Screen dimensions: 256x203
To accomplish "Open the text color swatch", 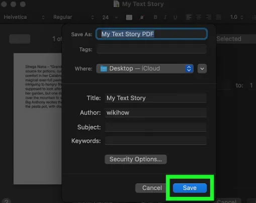I will pos(129,17).
